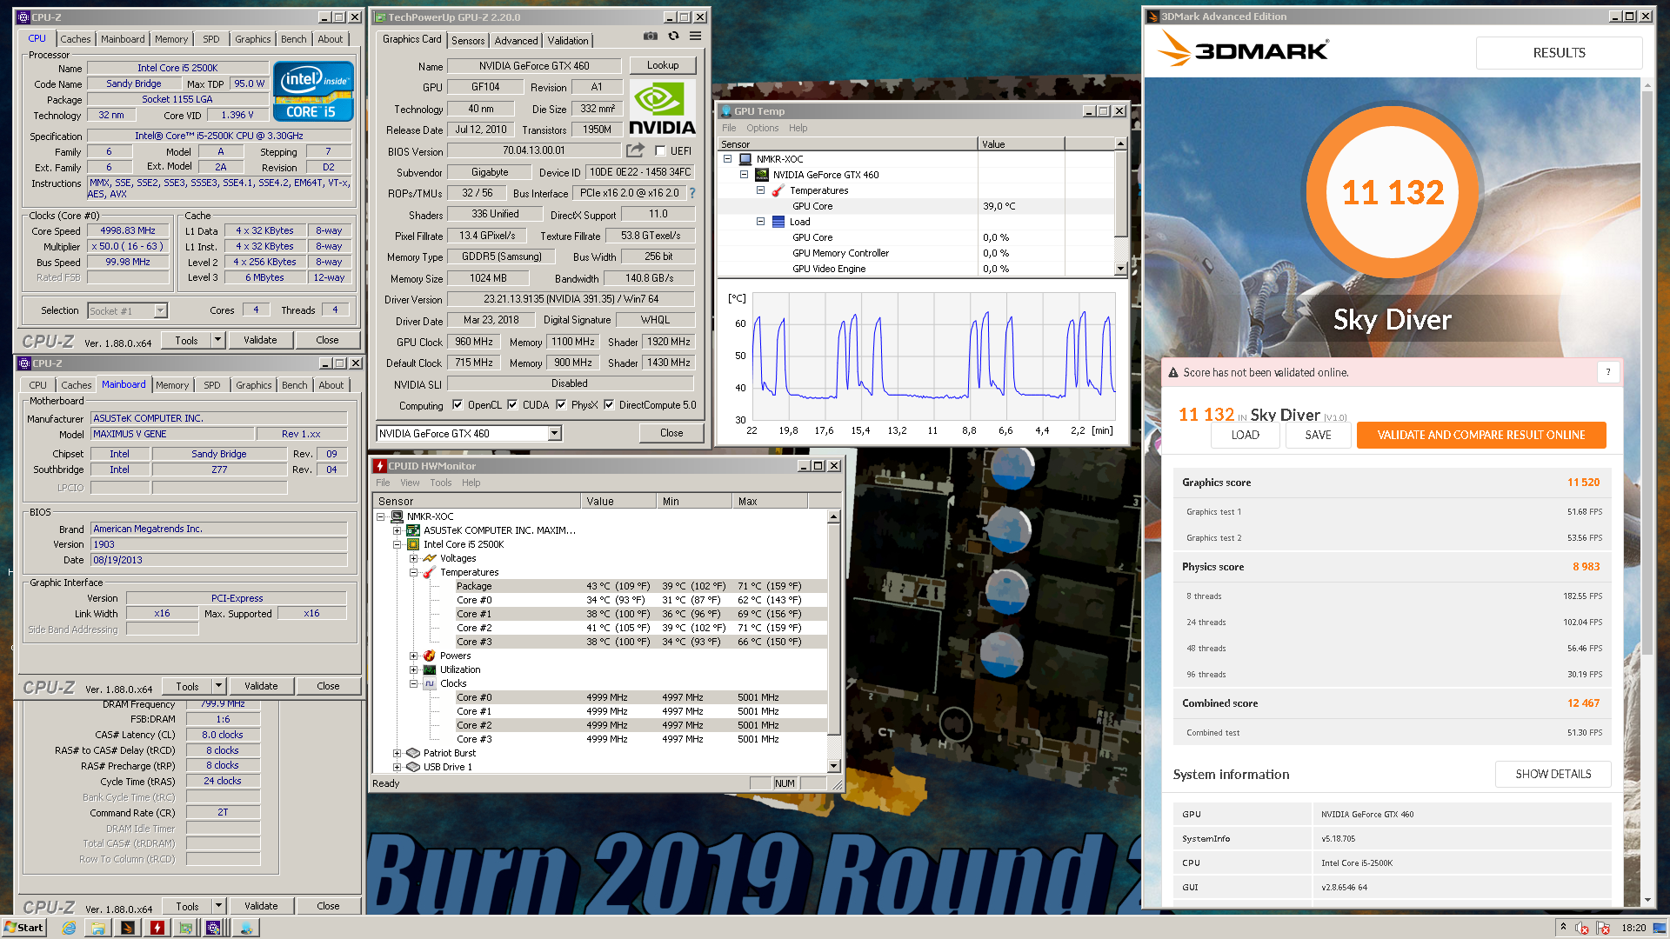Open the GPU-Z hamburger menu
Viewport: 1670px width, 939px height.
(x=696, y=37)
